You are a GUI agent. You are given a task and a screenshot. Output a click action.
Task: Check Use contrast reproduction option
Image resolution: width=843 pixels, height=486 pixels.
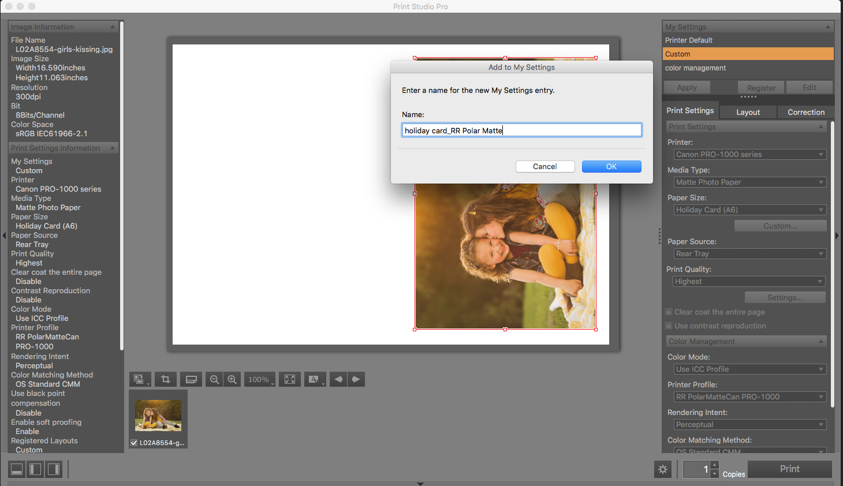[669, 326]
